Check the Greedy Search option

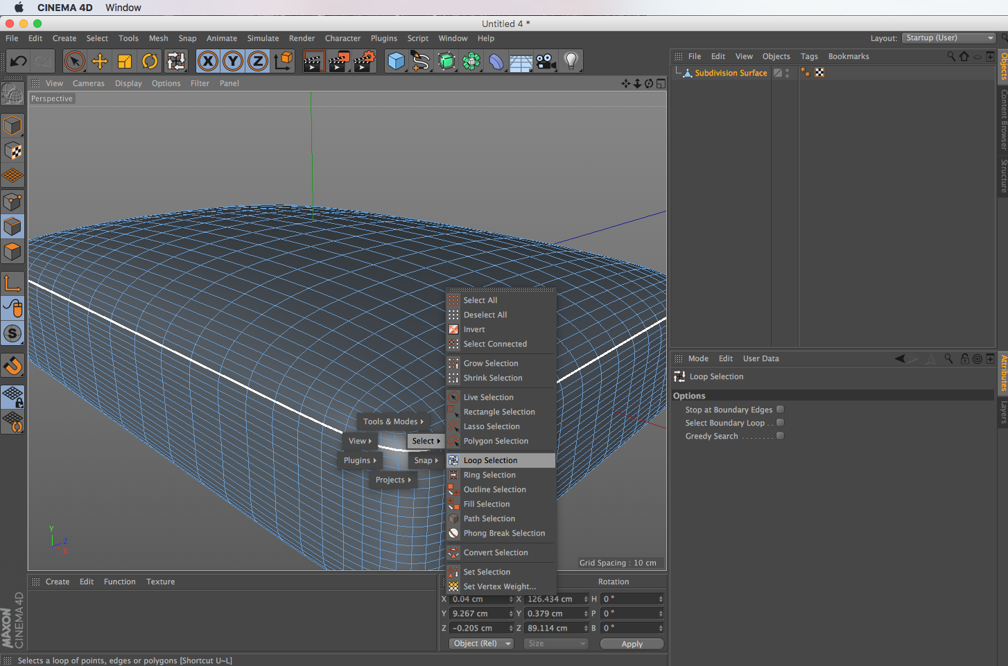click(780, 436)
